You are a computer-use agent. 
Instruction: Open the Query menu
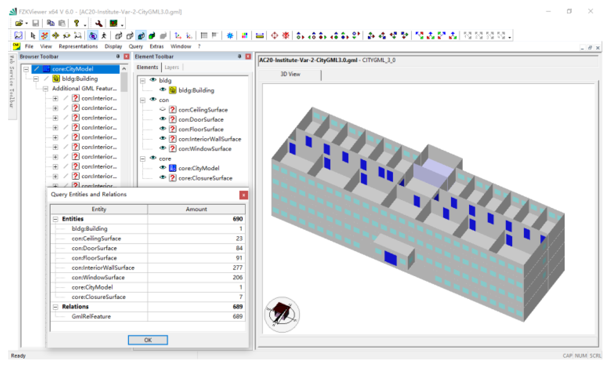tap(136, 46)
